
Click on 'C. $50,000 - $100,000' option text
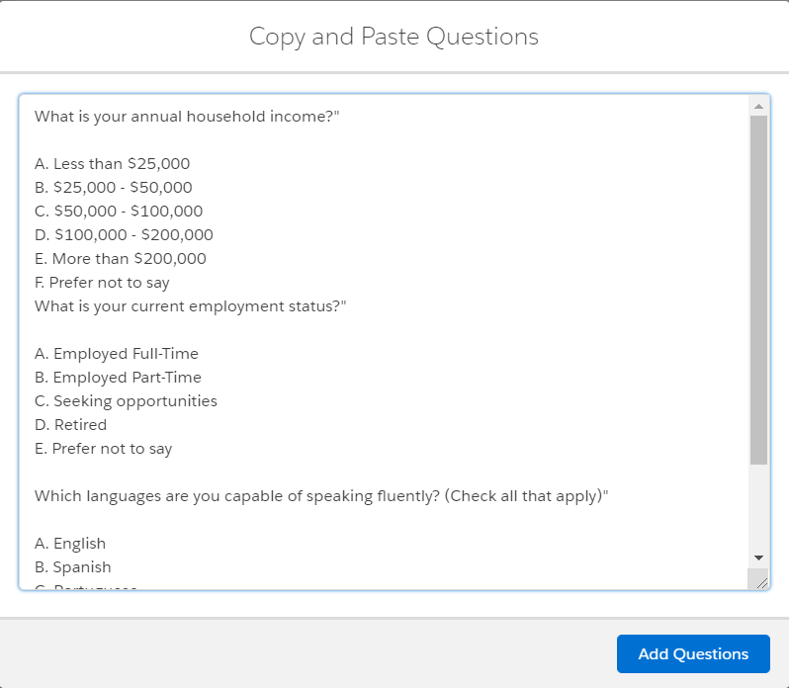click(119, 212)
